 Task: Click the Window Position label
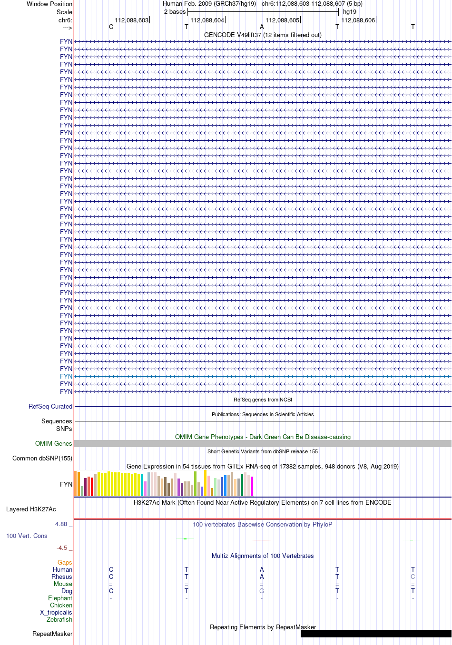(49, 4)
